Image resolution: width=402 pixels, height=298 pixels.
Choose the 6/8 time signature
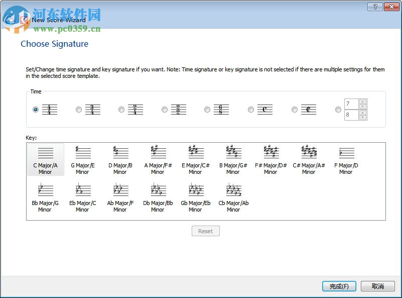207,109
